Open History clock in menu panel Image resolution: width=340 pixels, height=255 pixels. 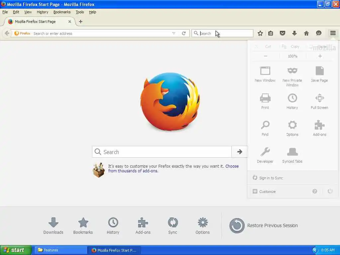292,101
